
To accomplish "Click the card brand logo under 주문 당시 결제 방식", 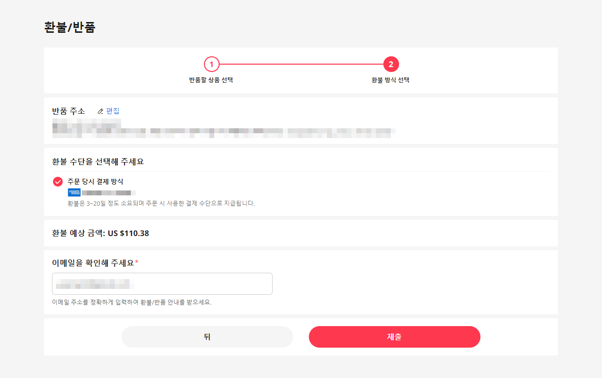I will click(x=74, y=192).
